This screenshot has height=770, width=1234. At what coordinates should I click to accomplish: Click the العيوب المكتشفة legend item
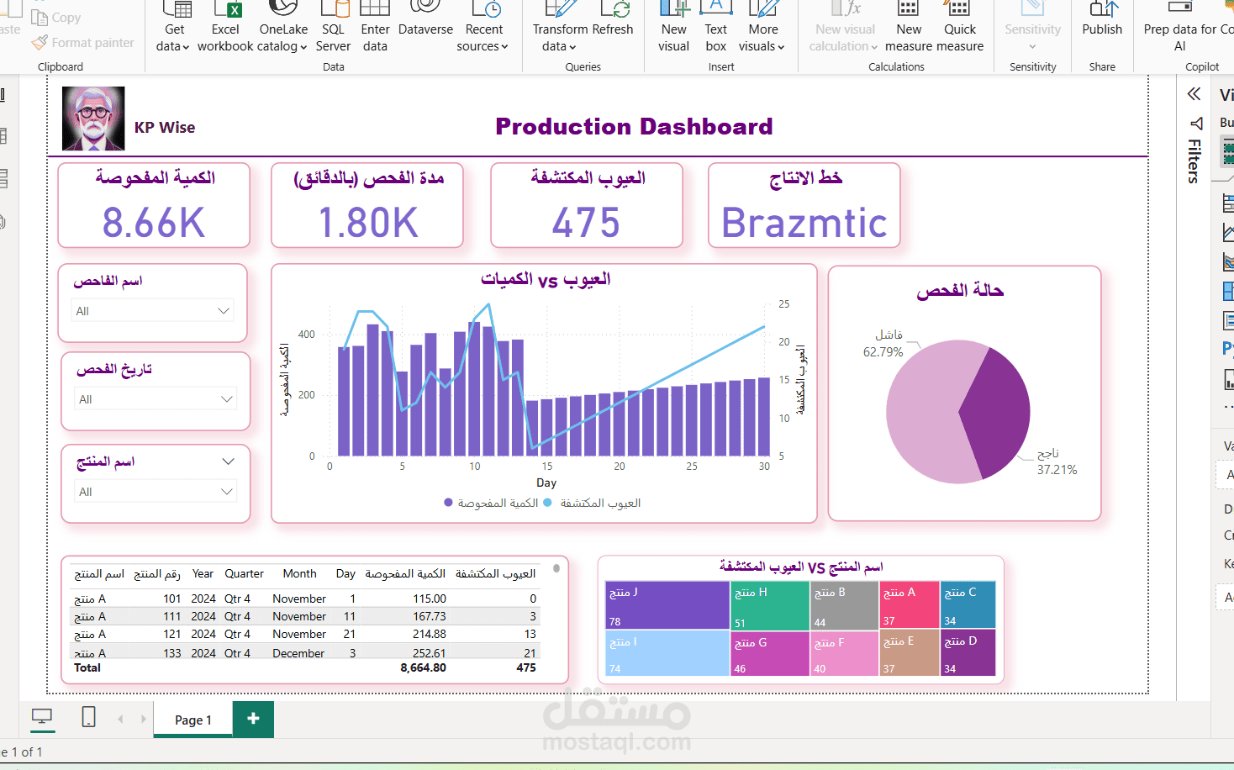click(593, 503)
